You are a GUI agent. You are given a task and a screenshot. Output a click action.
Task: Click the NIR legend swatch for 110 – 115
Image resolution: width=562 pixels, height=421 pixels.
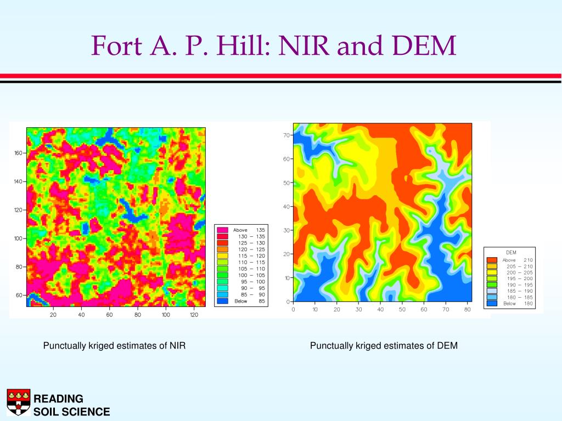pyautogui.click(x=223, y=262)
